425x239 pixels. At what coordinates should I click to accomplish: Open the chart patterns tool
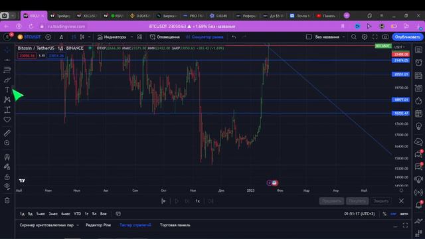(x=7, y=100)
